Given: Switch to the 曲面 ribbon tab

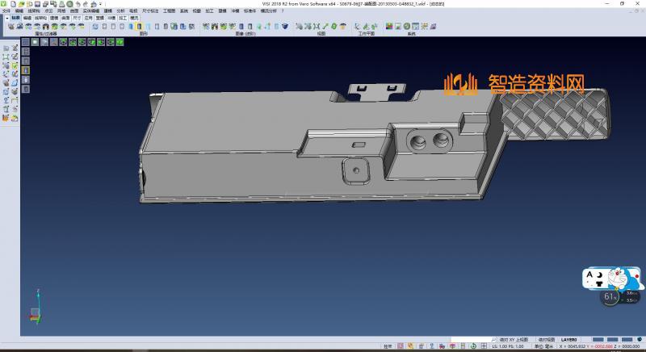Looking at the screenshot, I should pyautogui.click(x=65, y=17).
